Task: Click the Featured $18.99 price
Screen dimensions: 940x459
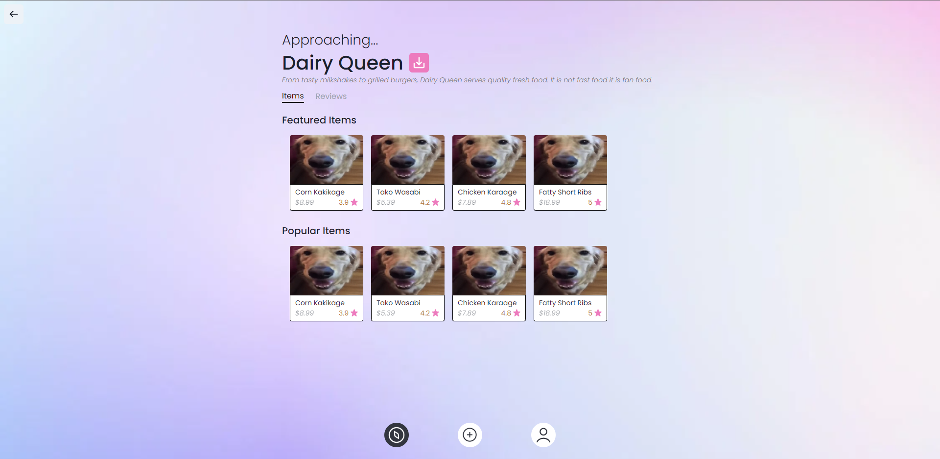Action: point(549,202)
